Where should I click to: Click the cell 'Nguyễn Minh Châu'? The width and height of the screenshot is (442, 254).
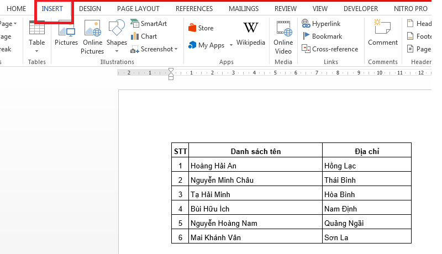(x=255, y=179)
